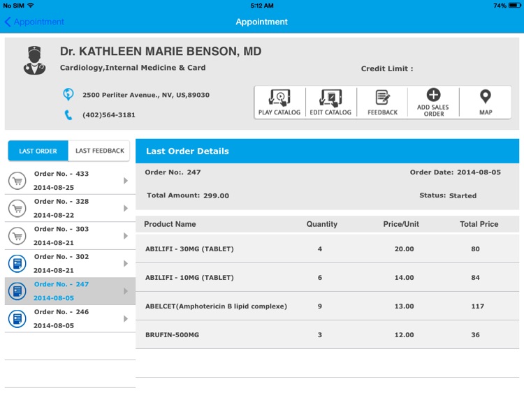Tap the phone number (402)564-3181

coord(109,115)
